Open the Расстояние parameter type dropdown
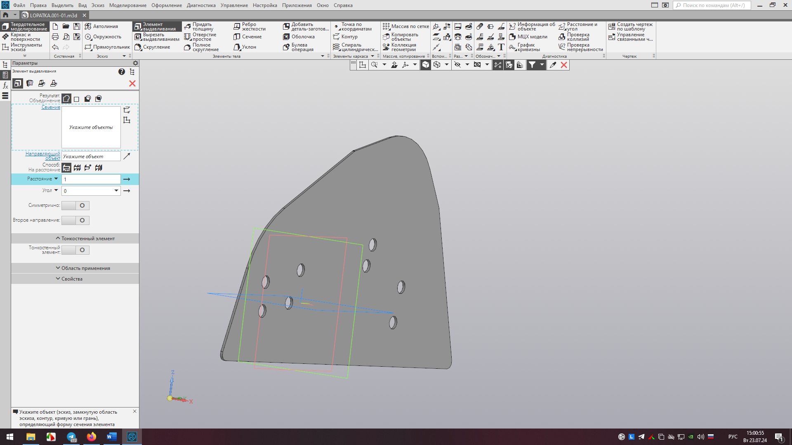The height and width of the screenshot is (445, 792). (x=56, y=179)
